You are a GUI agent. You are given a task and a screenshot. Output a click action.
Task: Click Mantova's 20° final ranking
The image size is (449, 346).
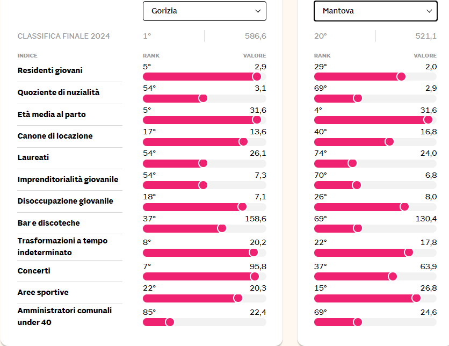coord(320,36)
